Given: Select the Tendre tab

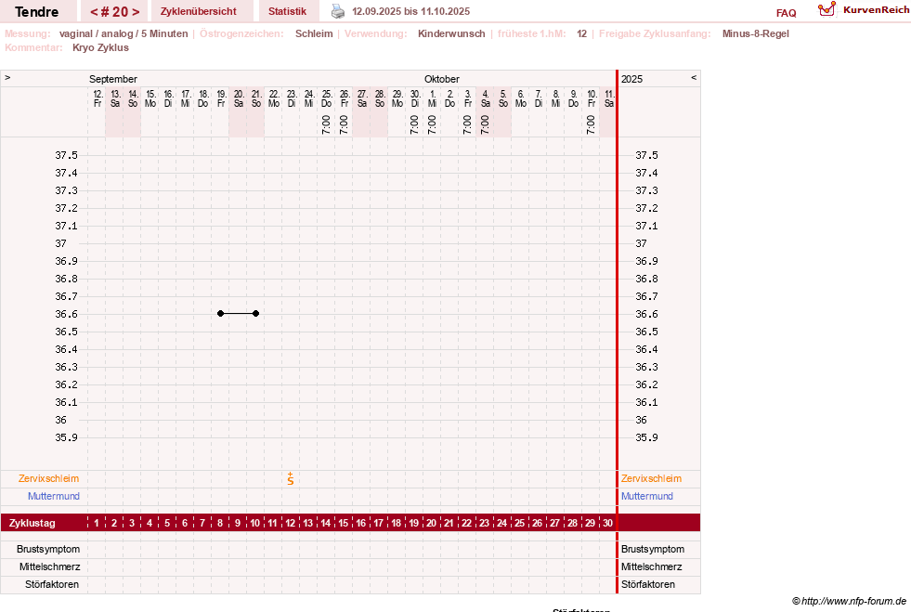Looking at the screenshot, I should click(x=36, y=12).
